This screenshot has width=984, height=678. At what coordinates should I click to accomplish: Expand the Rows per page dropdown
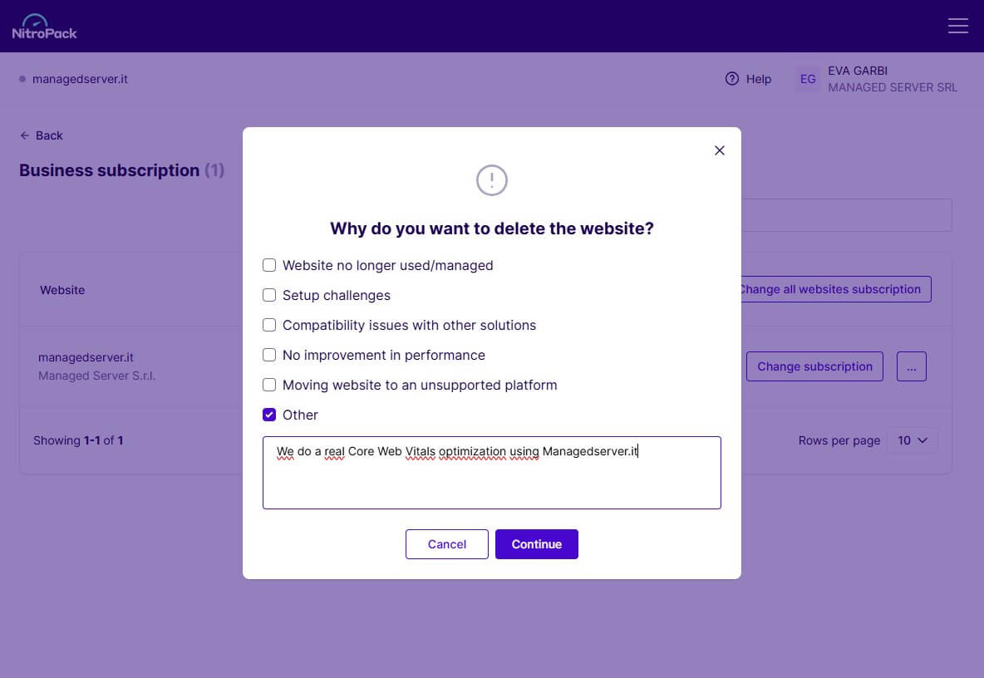click(912, 440)
